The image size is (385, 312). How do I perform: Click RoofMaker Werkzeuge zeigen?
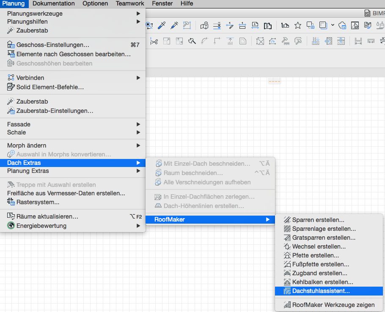333,305
